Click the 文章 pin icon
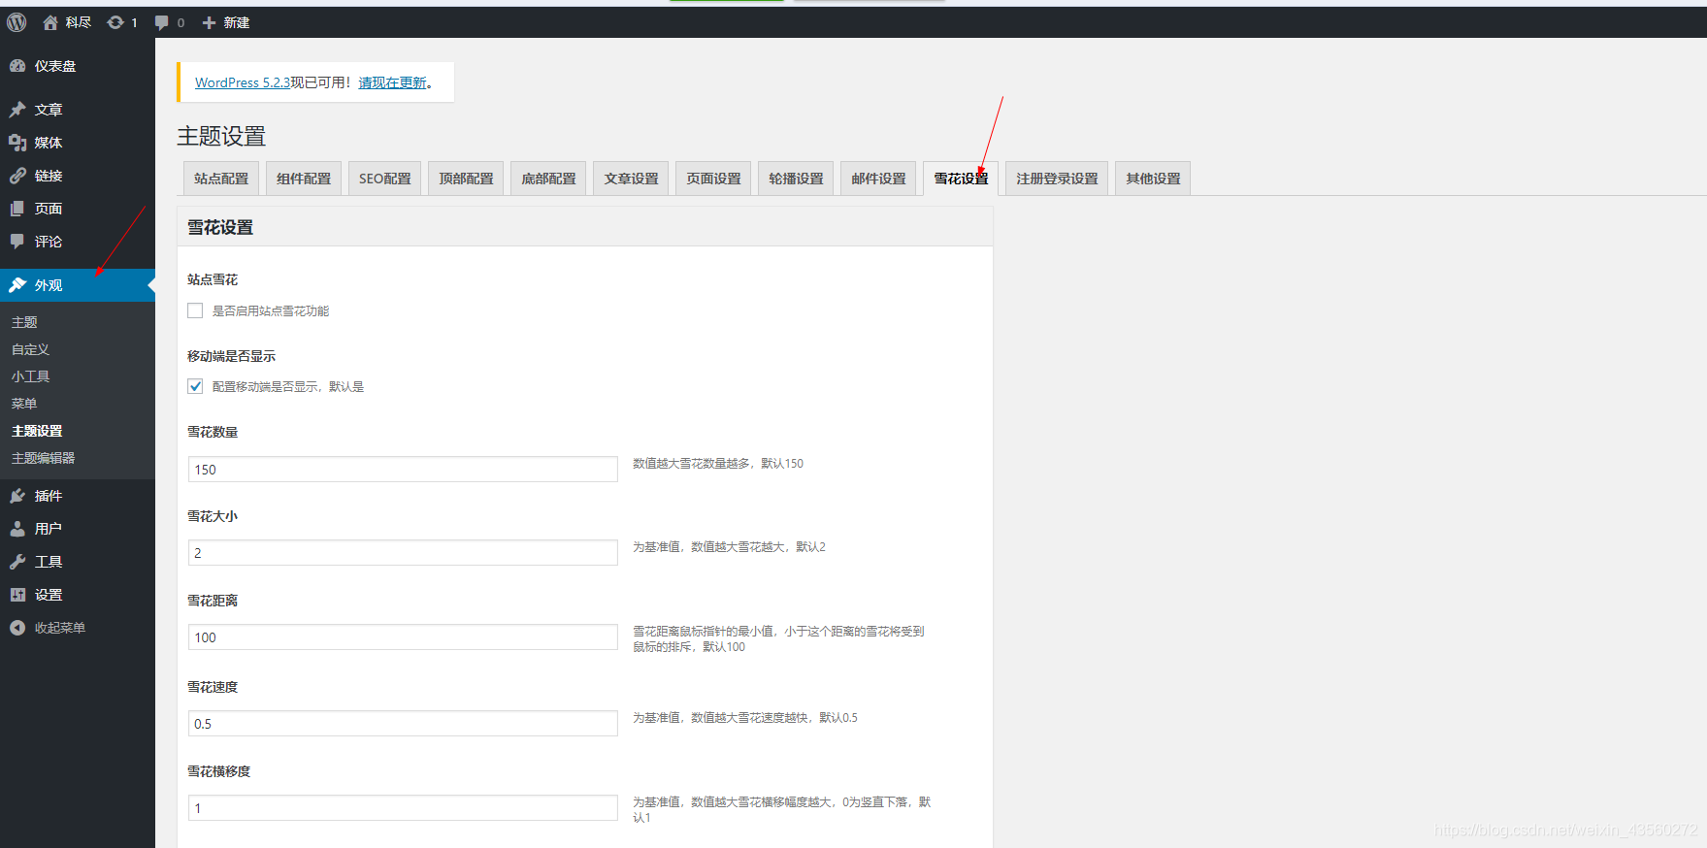The height and width of the screenshot is (848, 1707). 17,110
